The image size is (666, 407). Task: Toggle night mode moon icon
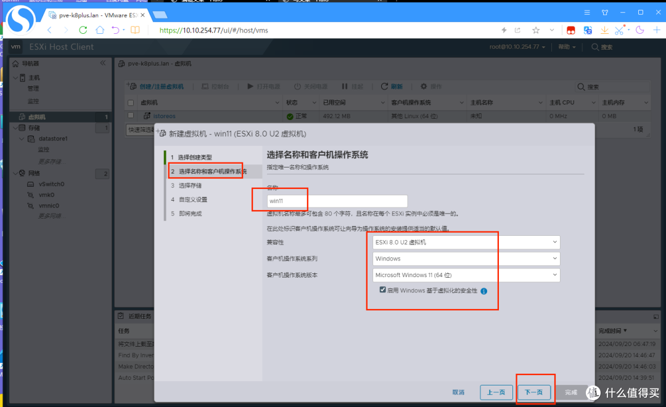pyautogui.click(x=639, y=30)
